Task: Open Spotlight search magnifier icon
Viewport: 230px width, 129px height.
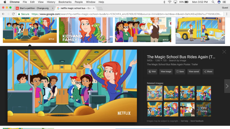Action: pyautogui.click(x=213, y=2)
